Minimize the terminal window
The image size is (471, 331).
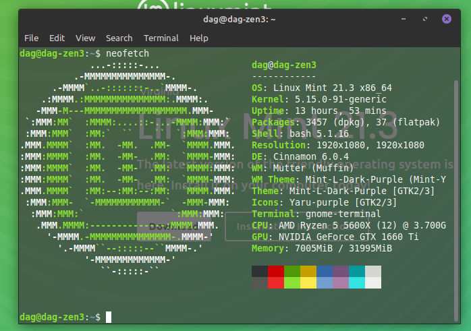[412, 20]
